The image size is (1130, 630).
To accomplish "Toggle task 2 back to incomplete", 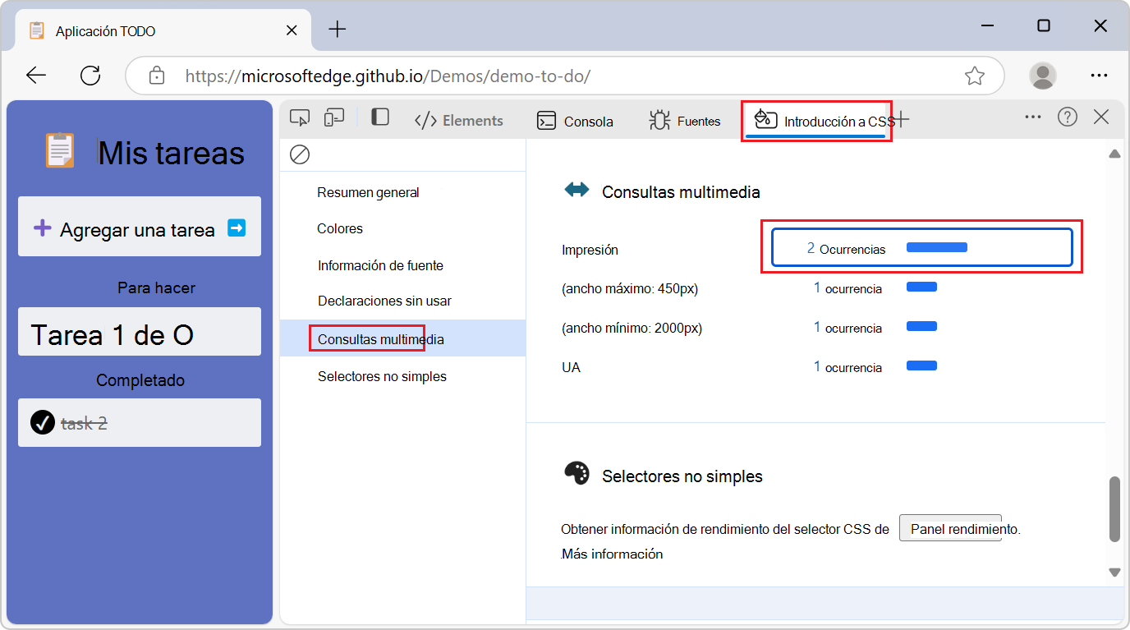I will 41,422.
